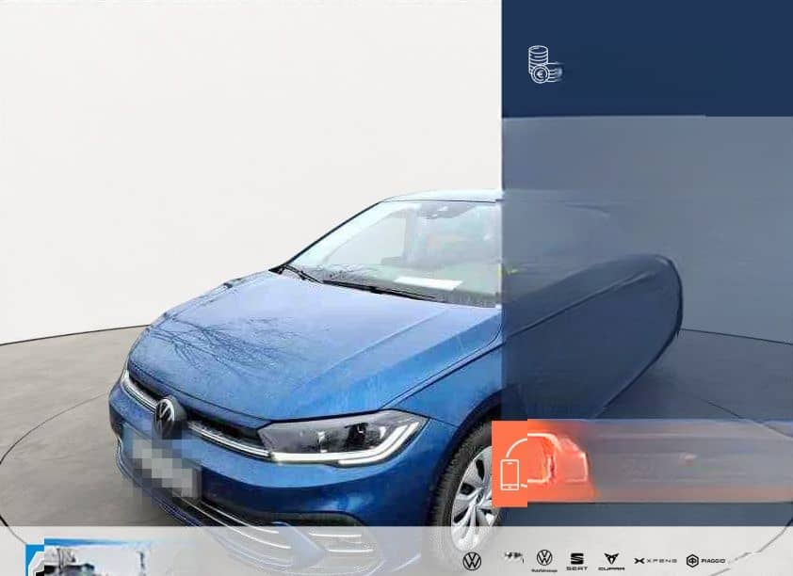
Task: Open the Volkswagen Group icon
Action: point(544,558)
